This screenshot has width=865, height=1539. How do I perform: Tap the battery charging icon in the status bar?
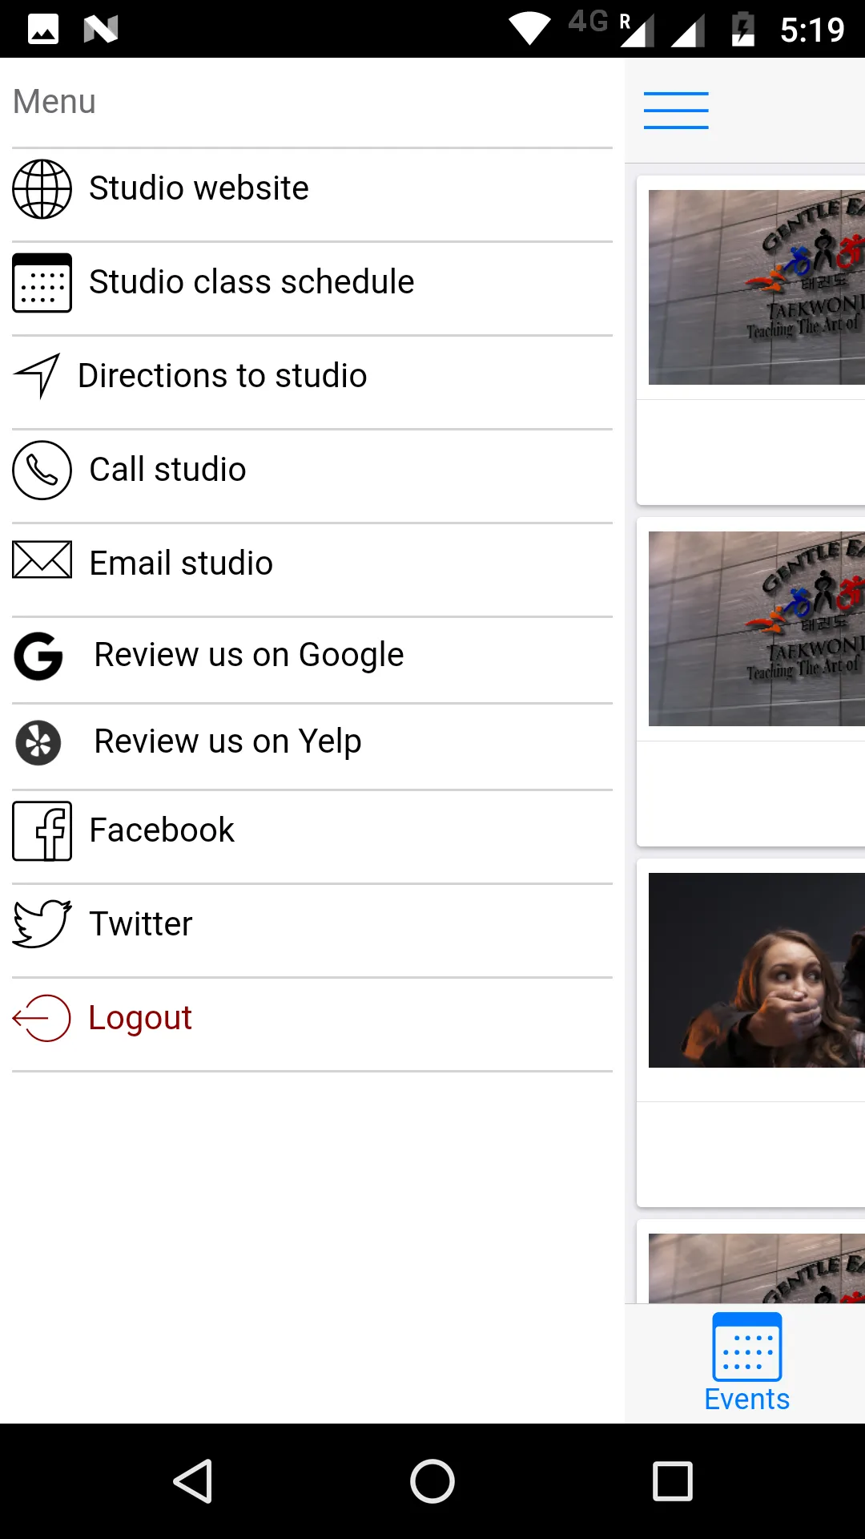[x=743, y=30]
